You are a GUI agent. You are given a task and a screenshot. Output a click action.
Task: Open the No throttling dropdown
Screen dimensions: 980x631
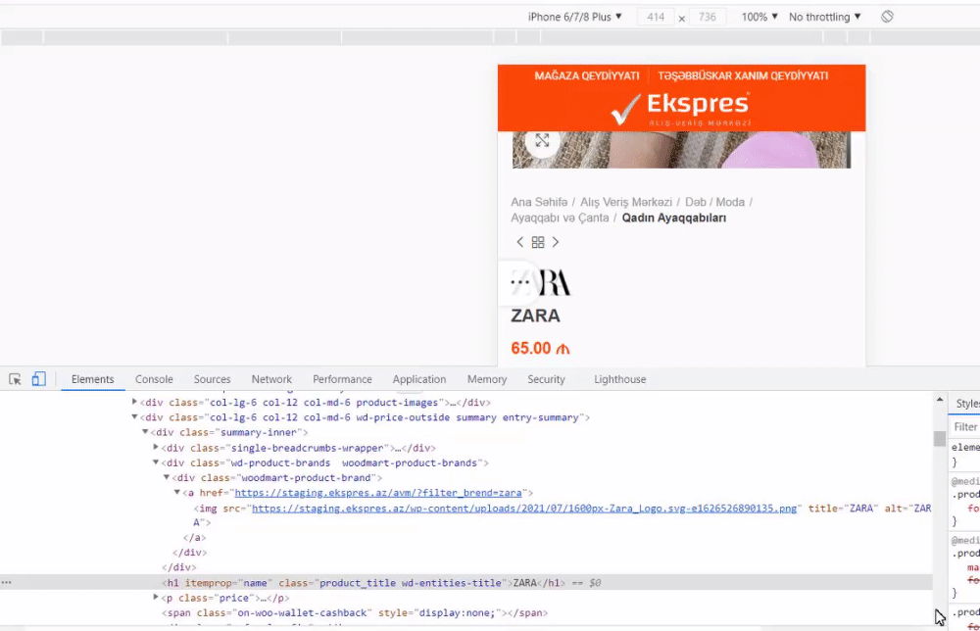tap(824, 17)
